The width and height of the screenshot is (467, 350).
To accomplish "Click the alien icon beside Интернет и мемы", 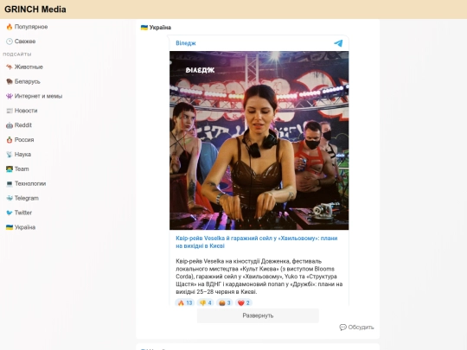I will pos(10,96).
